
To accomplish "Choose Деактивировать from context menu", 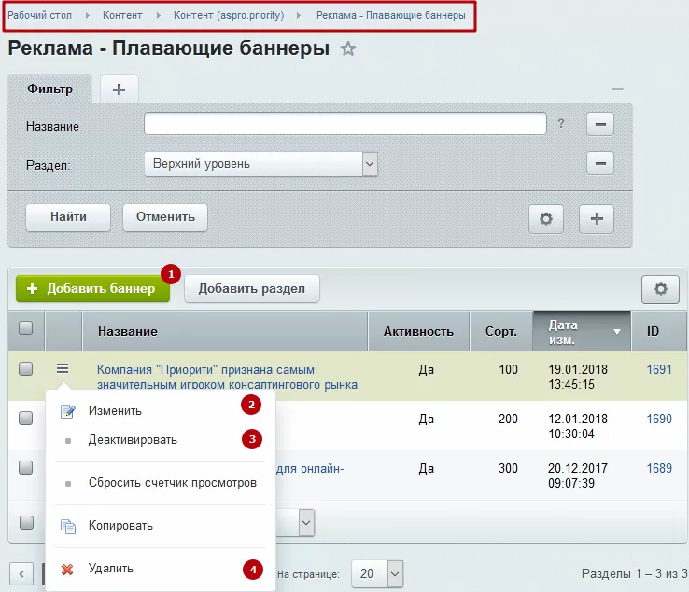I will [x=133, y=440].
